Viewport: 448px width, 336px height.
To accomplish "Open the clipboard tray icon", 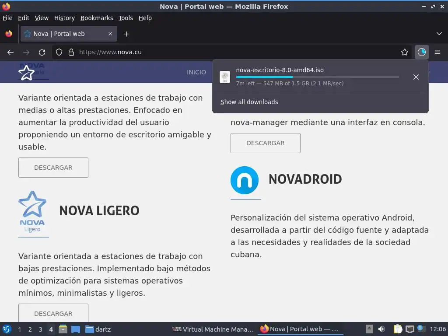I will (x=398, y=329).
